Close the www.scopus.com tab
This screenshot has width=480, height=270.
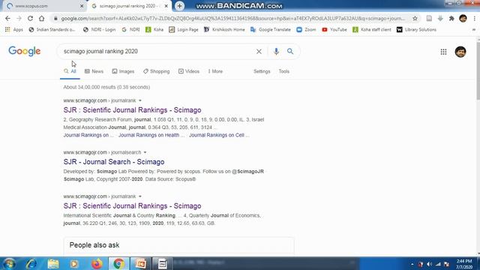(82, 6)
